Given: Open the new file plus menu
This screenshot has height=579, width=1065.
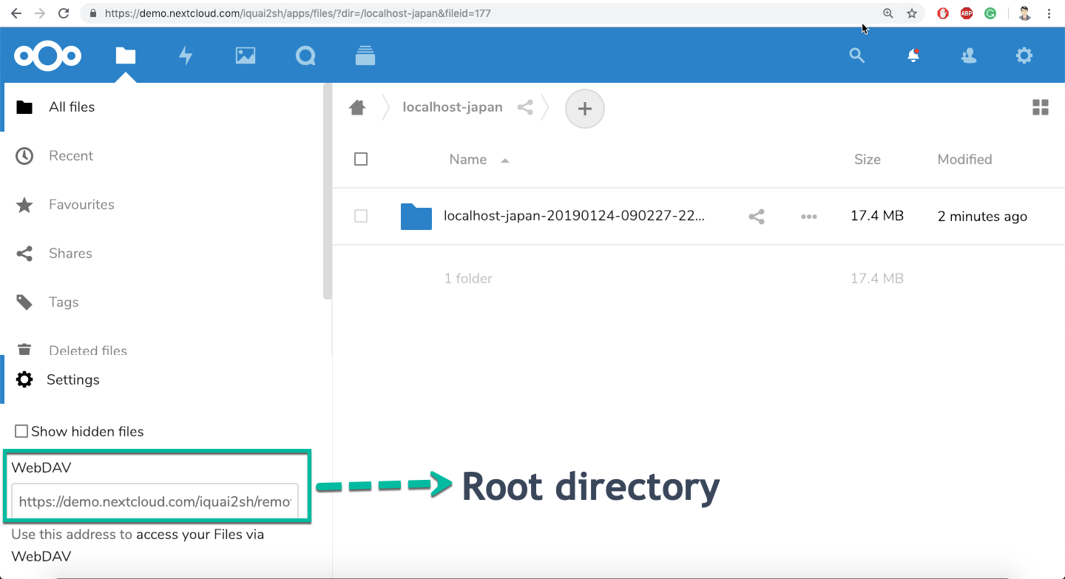Looking at the screenshot, I should pos(584,109).
